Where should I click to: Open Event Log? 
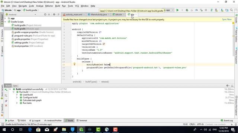pyautogui.click(x=226, y=120)
